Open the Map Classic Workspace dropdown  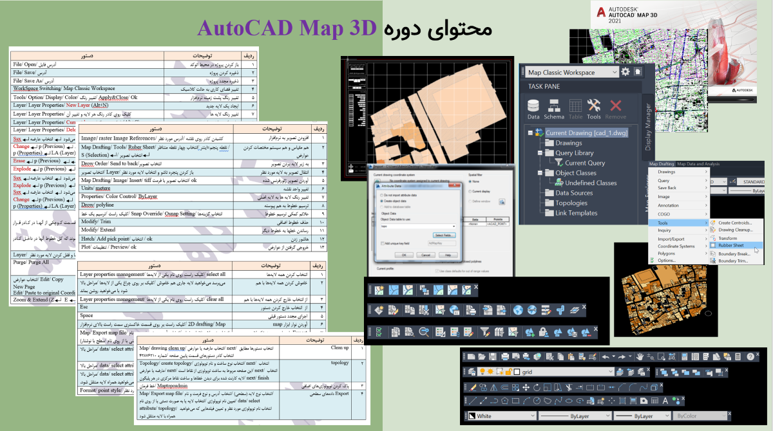(x=615, y=72)
